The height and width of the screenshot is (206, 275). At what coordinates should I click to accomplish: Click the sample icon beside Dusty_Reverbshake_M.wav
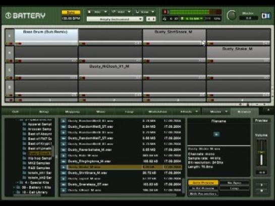coord(63,150)
